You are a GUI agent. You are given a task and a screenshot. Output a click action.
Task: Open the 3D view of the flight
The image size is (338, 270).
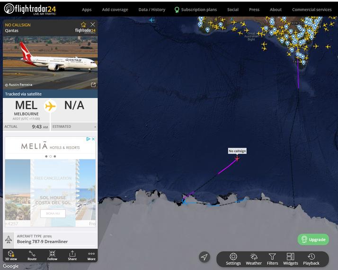point(11,255)
